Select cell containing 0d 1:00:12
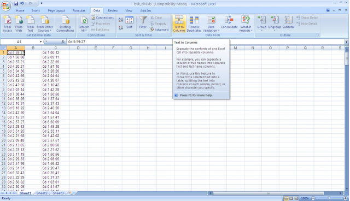The height and width of the screenshot is (201, 350). 56,52
